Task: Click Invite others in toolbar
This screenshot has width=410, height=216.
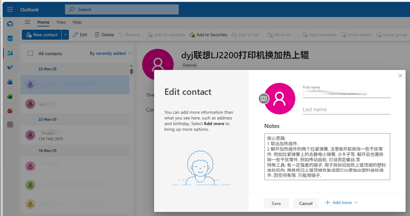Action: 356,35
